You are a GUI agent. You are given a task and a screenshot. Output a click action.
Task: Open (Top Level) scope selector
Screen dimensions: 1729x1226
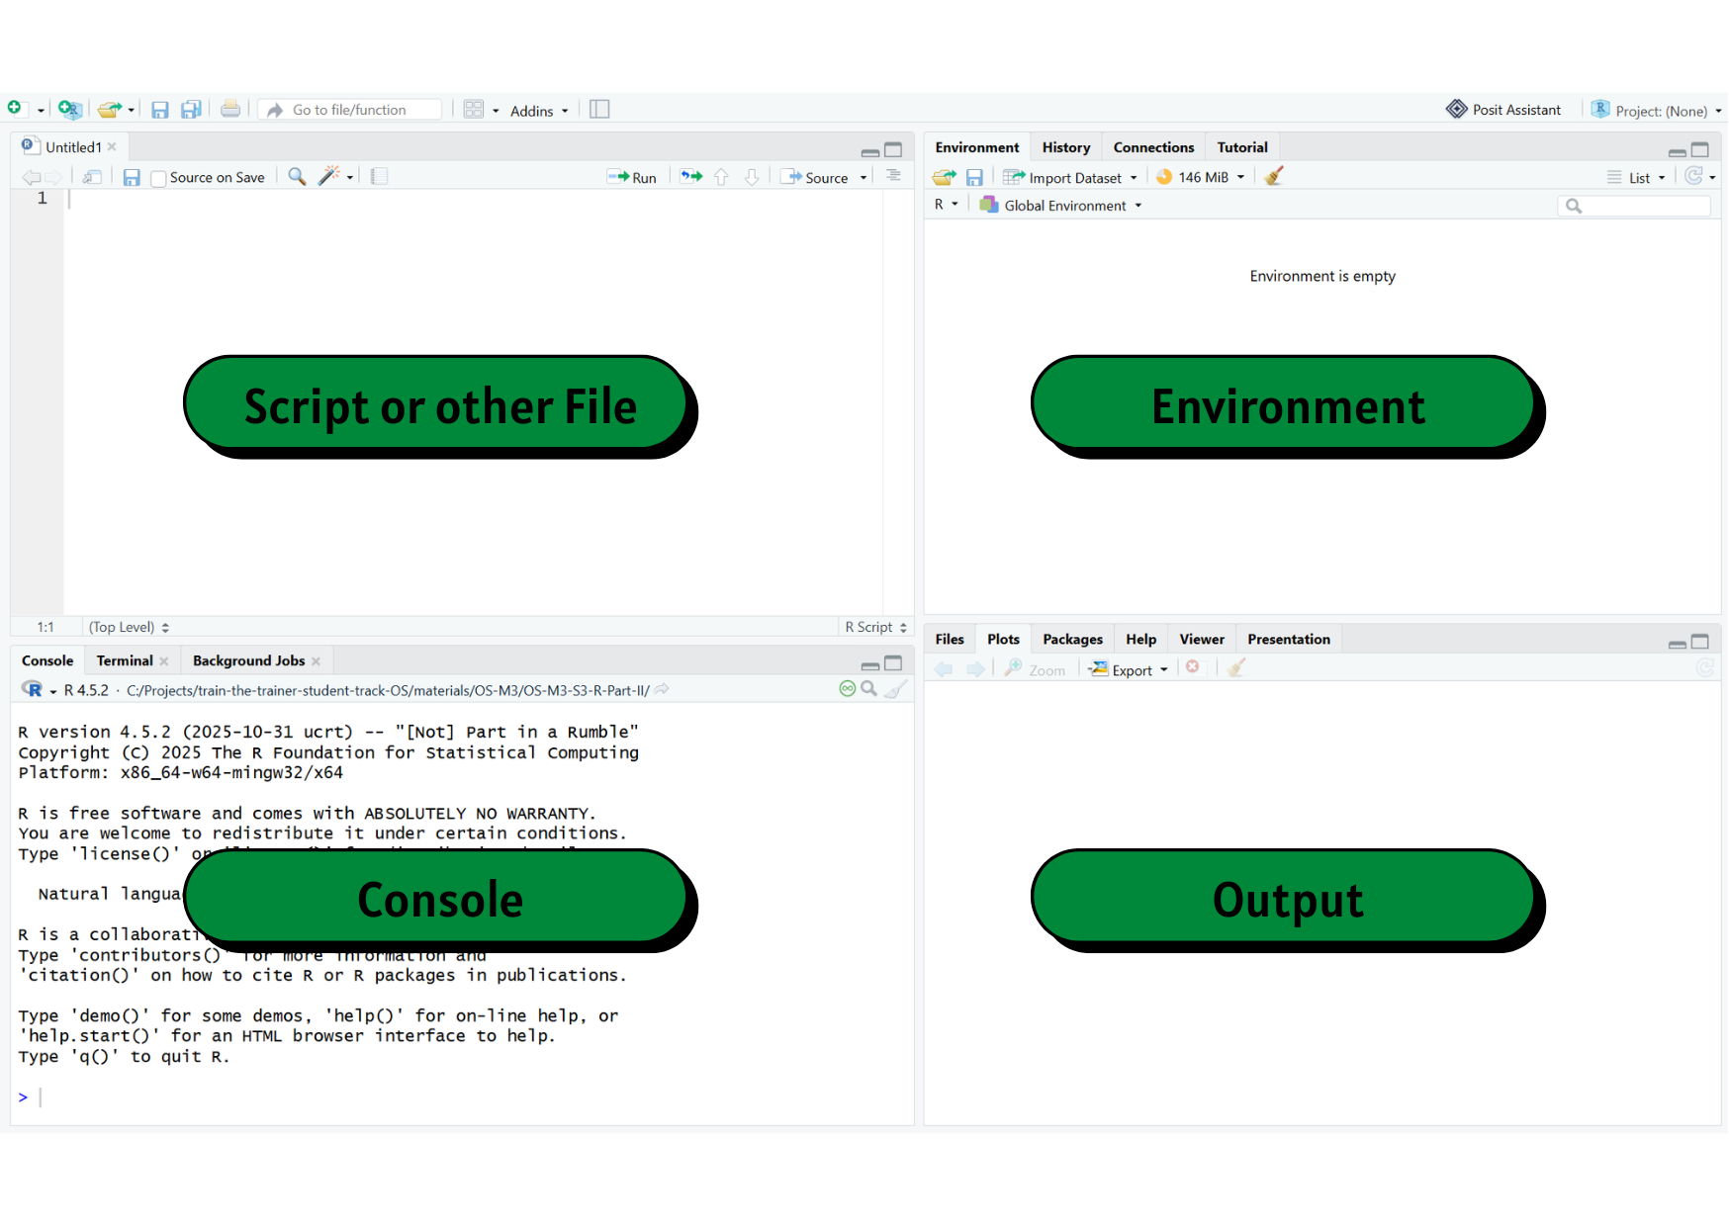coord(130,627)
